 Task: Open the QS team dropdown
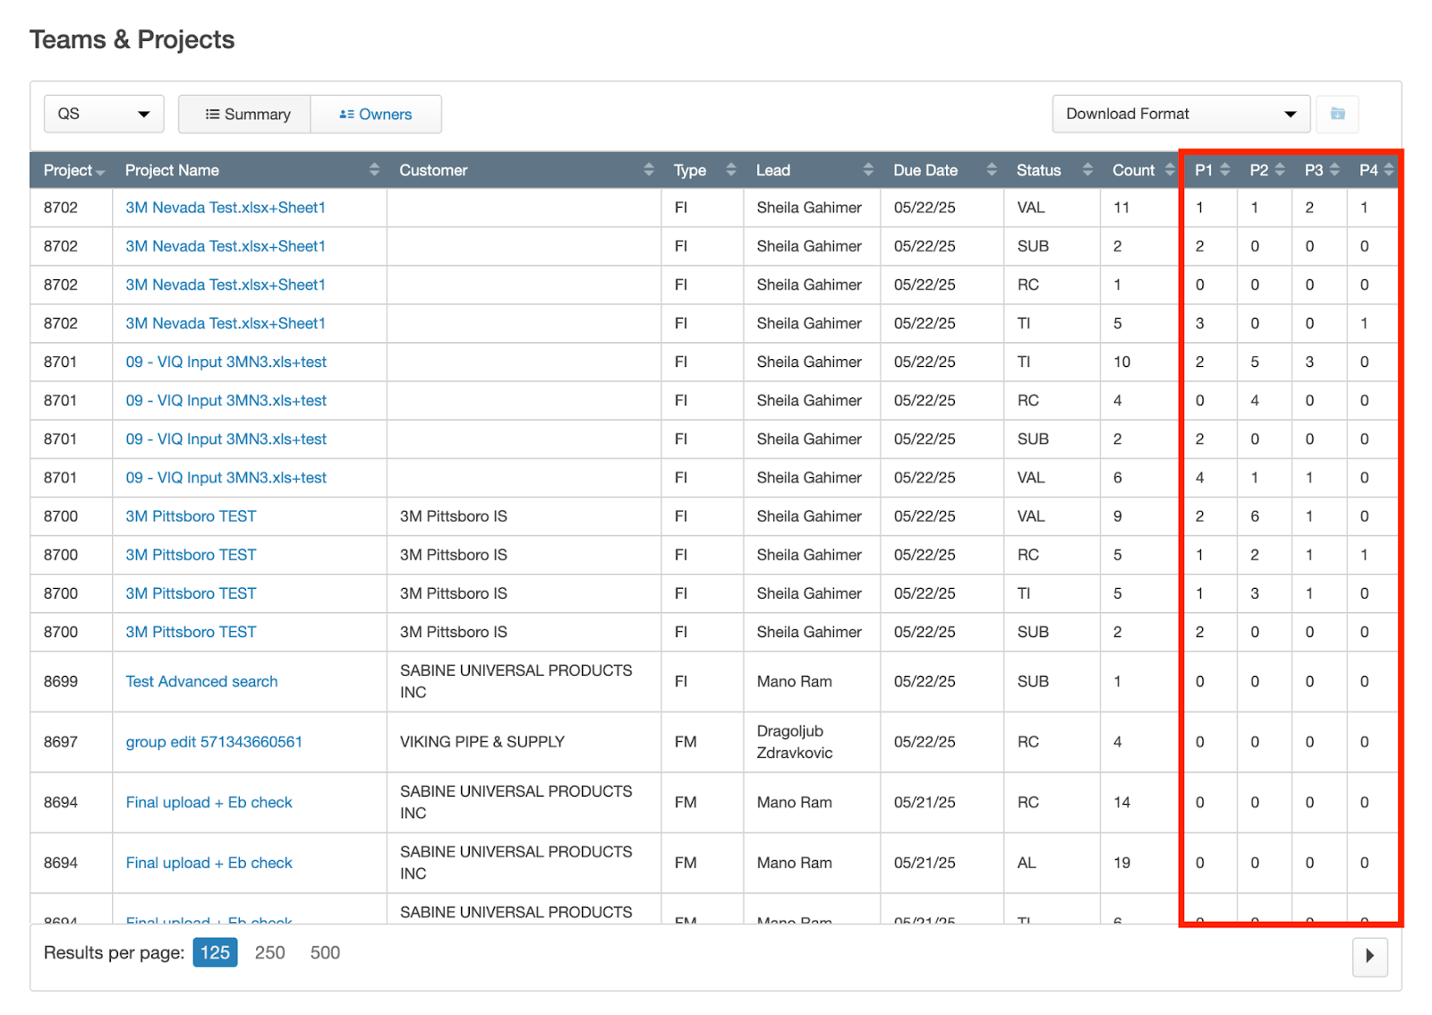click(x=104, y=114)
